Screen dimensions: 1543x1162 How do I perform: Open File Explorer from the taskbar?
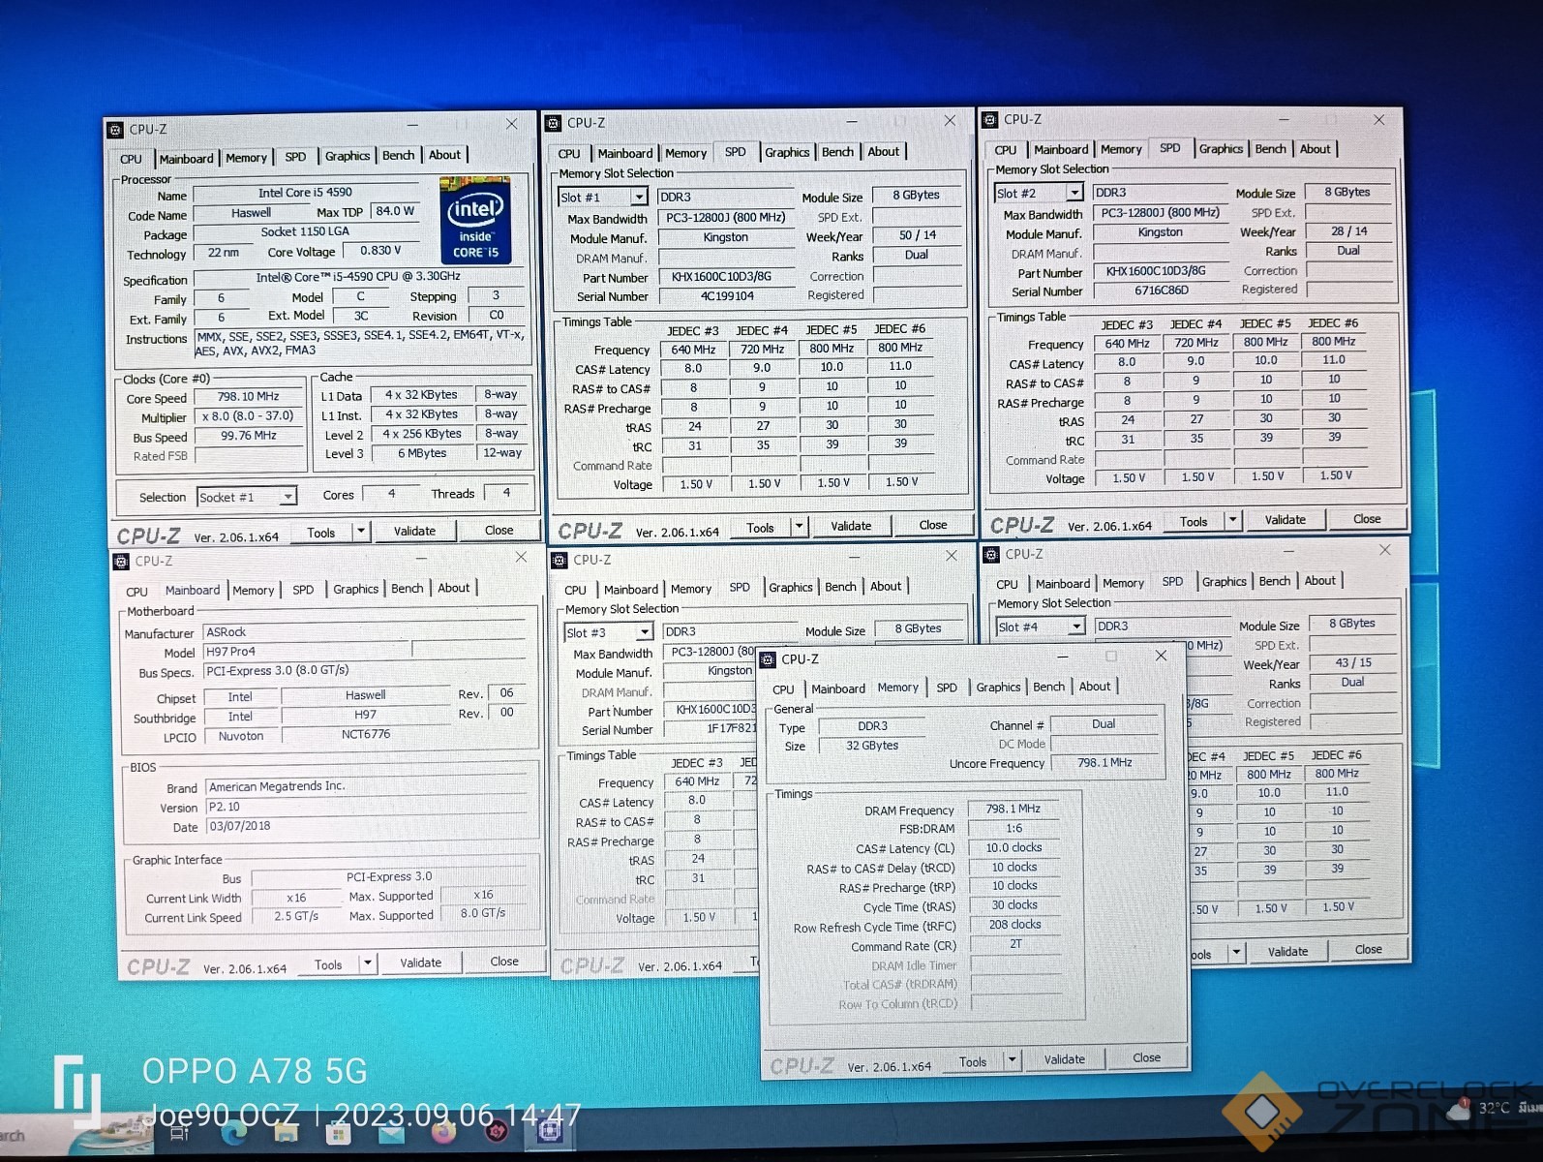point(287,1132)
